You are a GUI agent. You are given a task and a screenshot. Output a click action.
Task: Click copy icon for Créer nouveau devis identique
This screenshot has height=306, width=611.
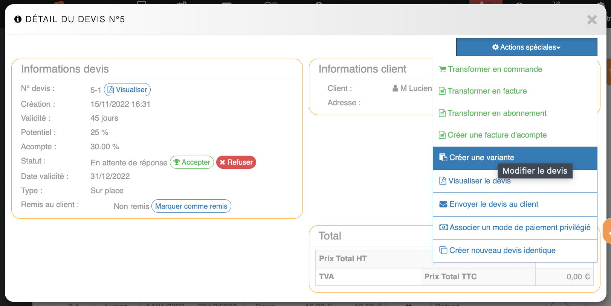tap(443, 250)
